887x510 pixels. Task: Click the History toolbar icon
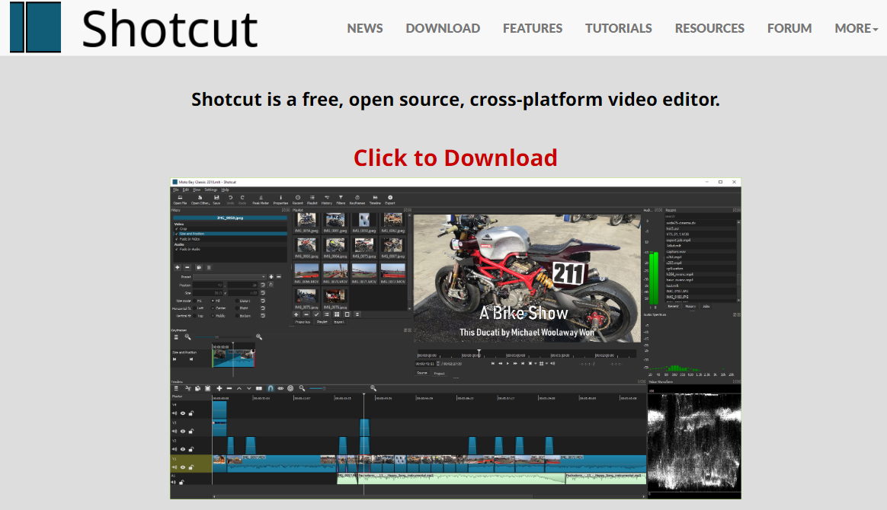coord(326,199)
